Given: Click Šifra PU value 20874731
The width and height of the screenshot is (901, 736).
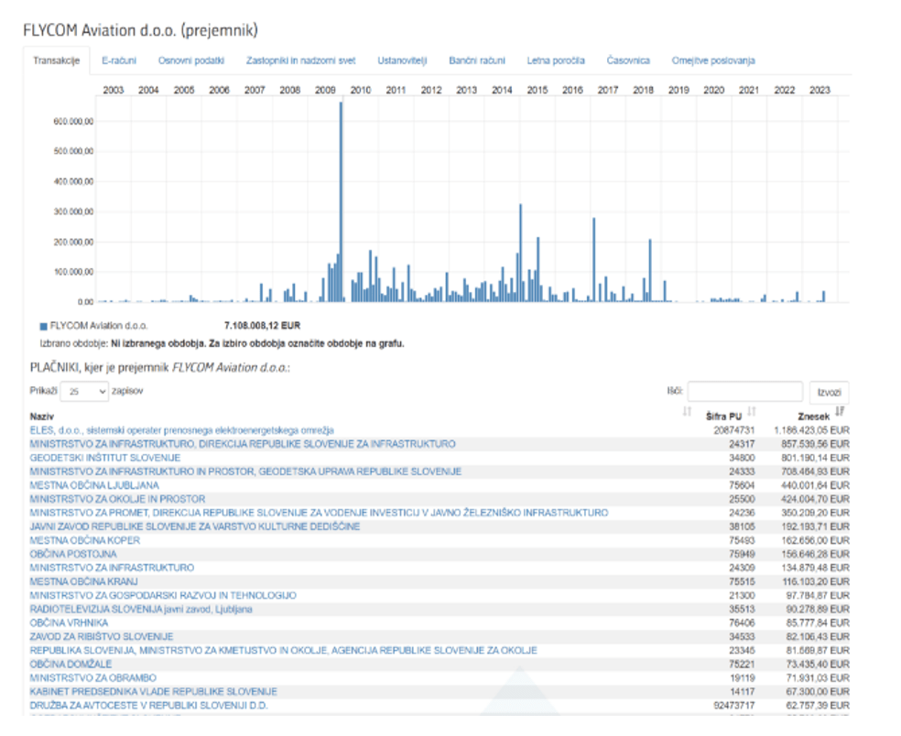Looking at the screenshot, I should point(733,430).
